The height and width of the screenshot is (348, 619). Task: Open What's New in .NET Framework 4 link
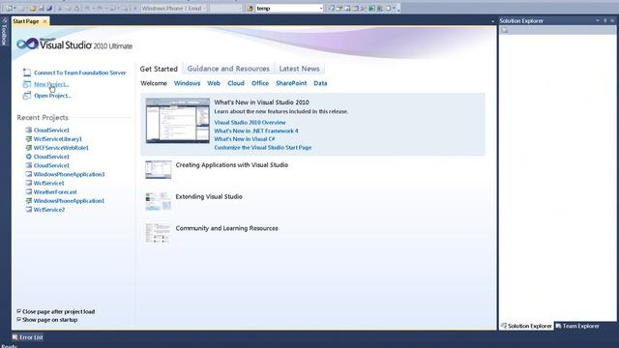pos(256,130)
